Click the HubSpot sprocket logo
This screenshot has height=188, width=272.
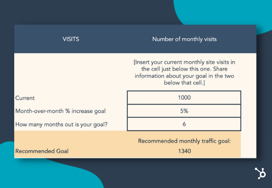[x=260, y=173]
